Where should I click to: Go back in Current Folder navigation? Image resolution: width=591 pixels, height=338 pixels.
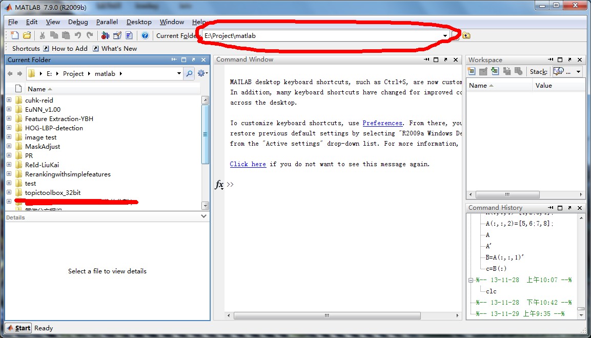pyautogui.click(x=10, y=73)
